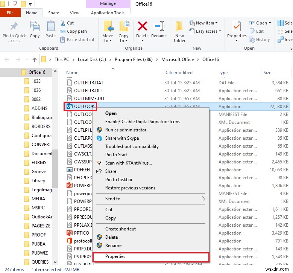The height and width of the screenshot is (273, 293).
Task: Click the Forward navigation arrow
Action: coord(18,59)
